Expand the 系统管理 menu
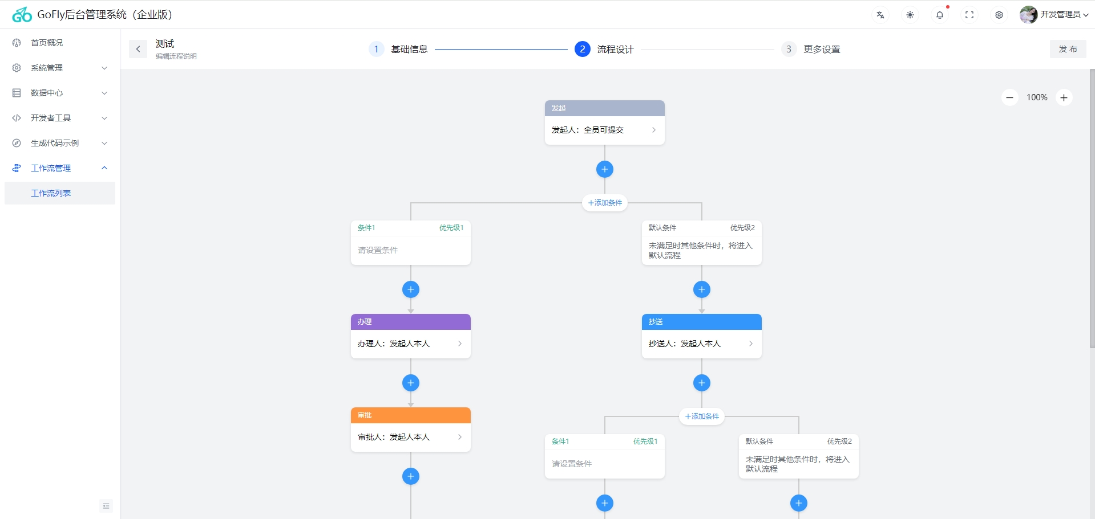The width and height of the screenshot is (1095, 519). pos(60,68)
